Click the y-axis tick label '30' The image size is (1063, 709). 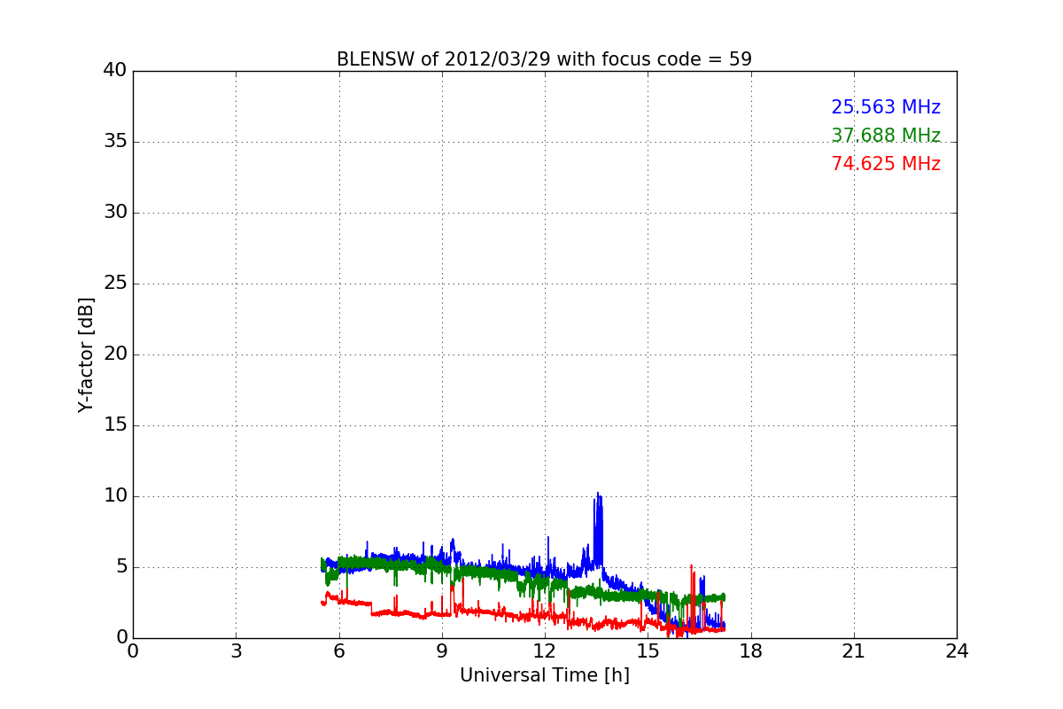pyautogui.click(x=115, y=213)
